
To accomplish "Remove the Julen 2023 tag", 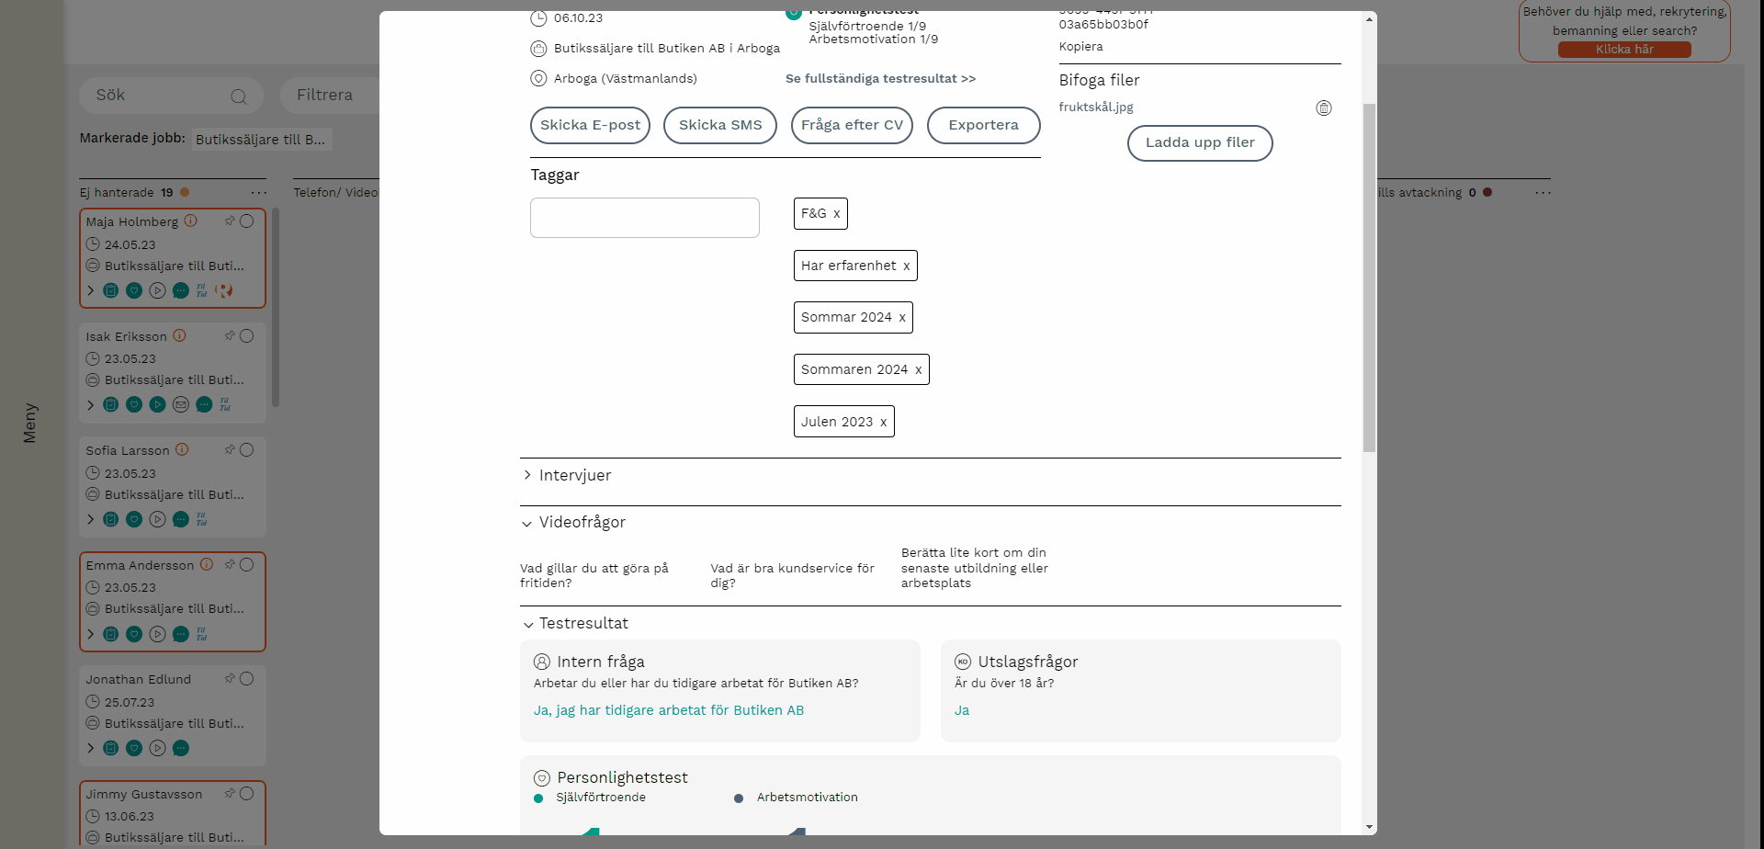I will click(883, 423).
